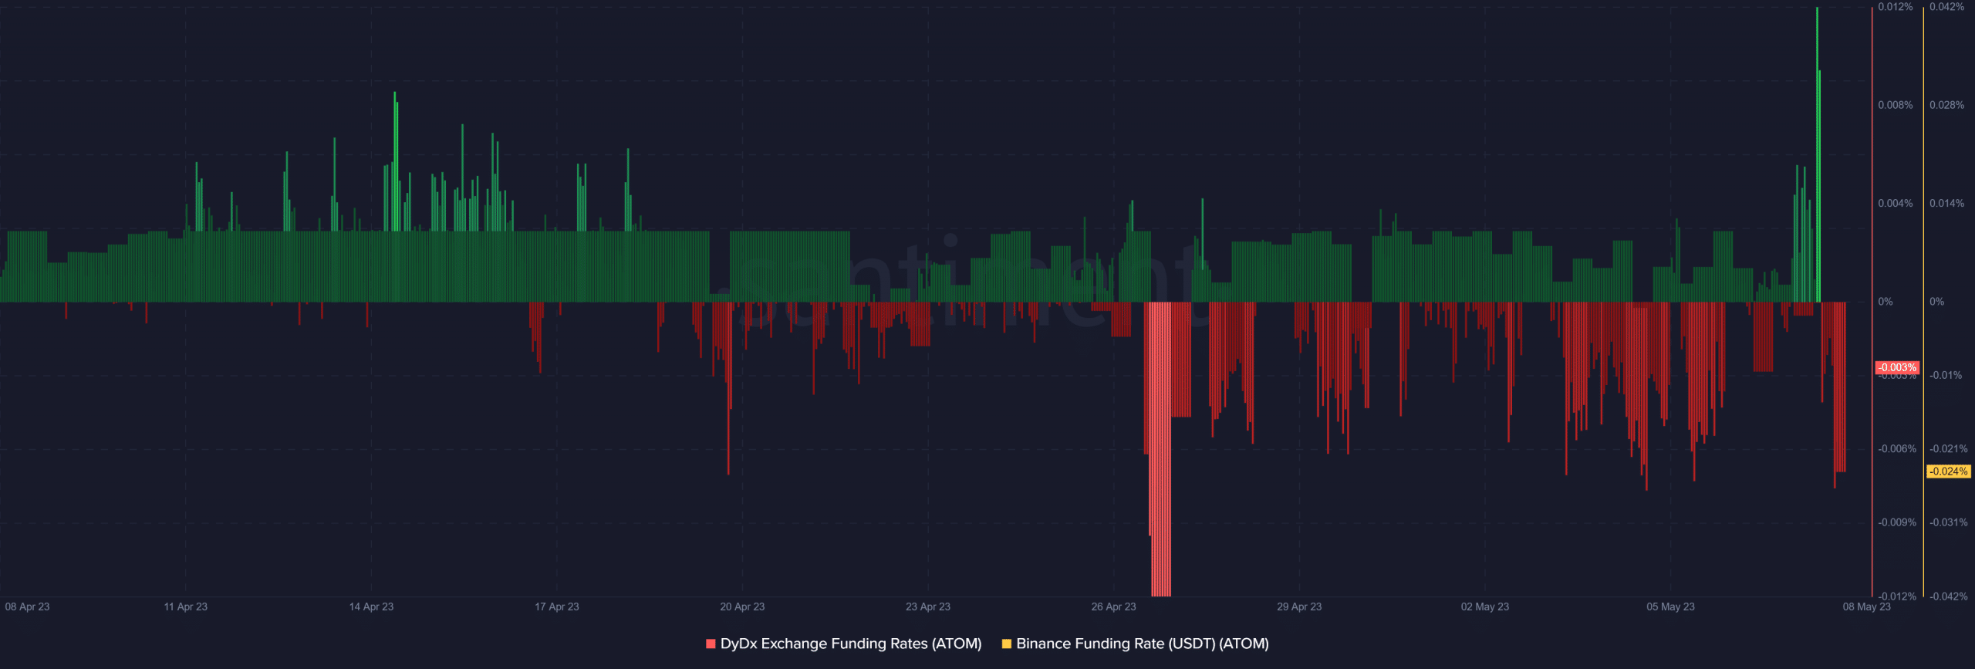Image resolution: width=1975 pixels, height=669 pixels.
Task: Click the 26 Apr 23 date label
Action: pyautogui.click(x=1113, y=606)
